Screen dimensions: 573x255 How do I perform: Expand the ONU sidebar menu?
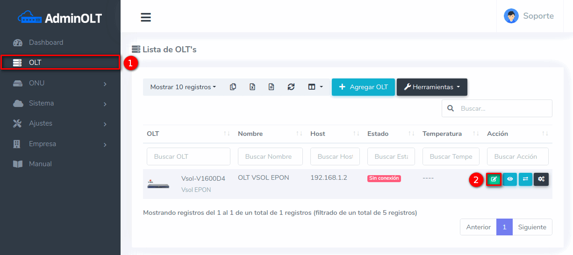(x=60, y=83)
